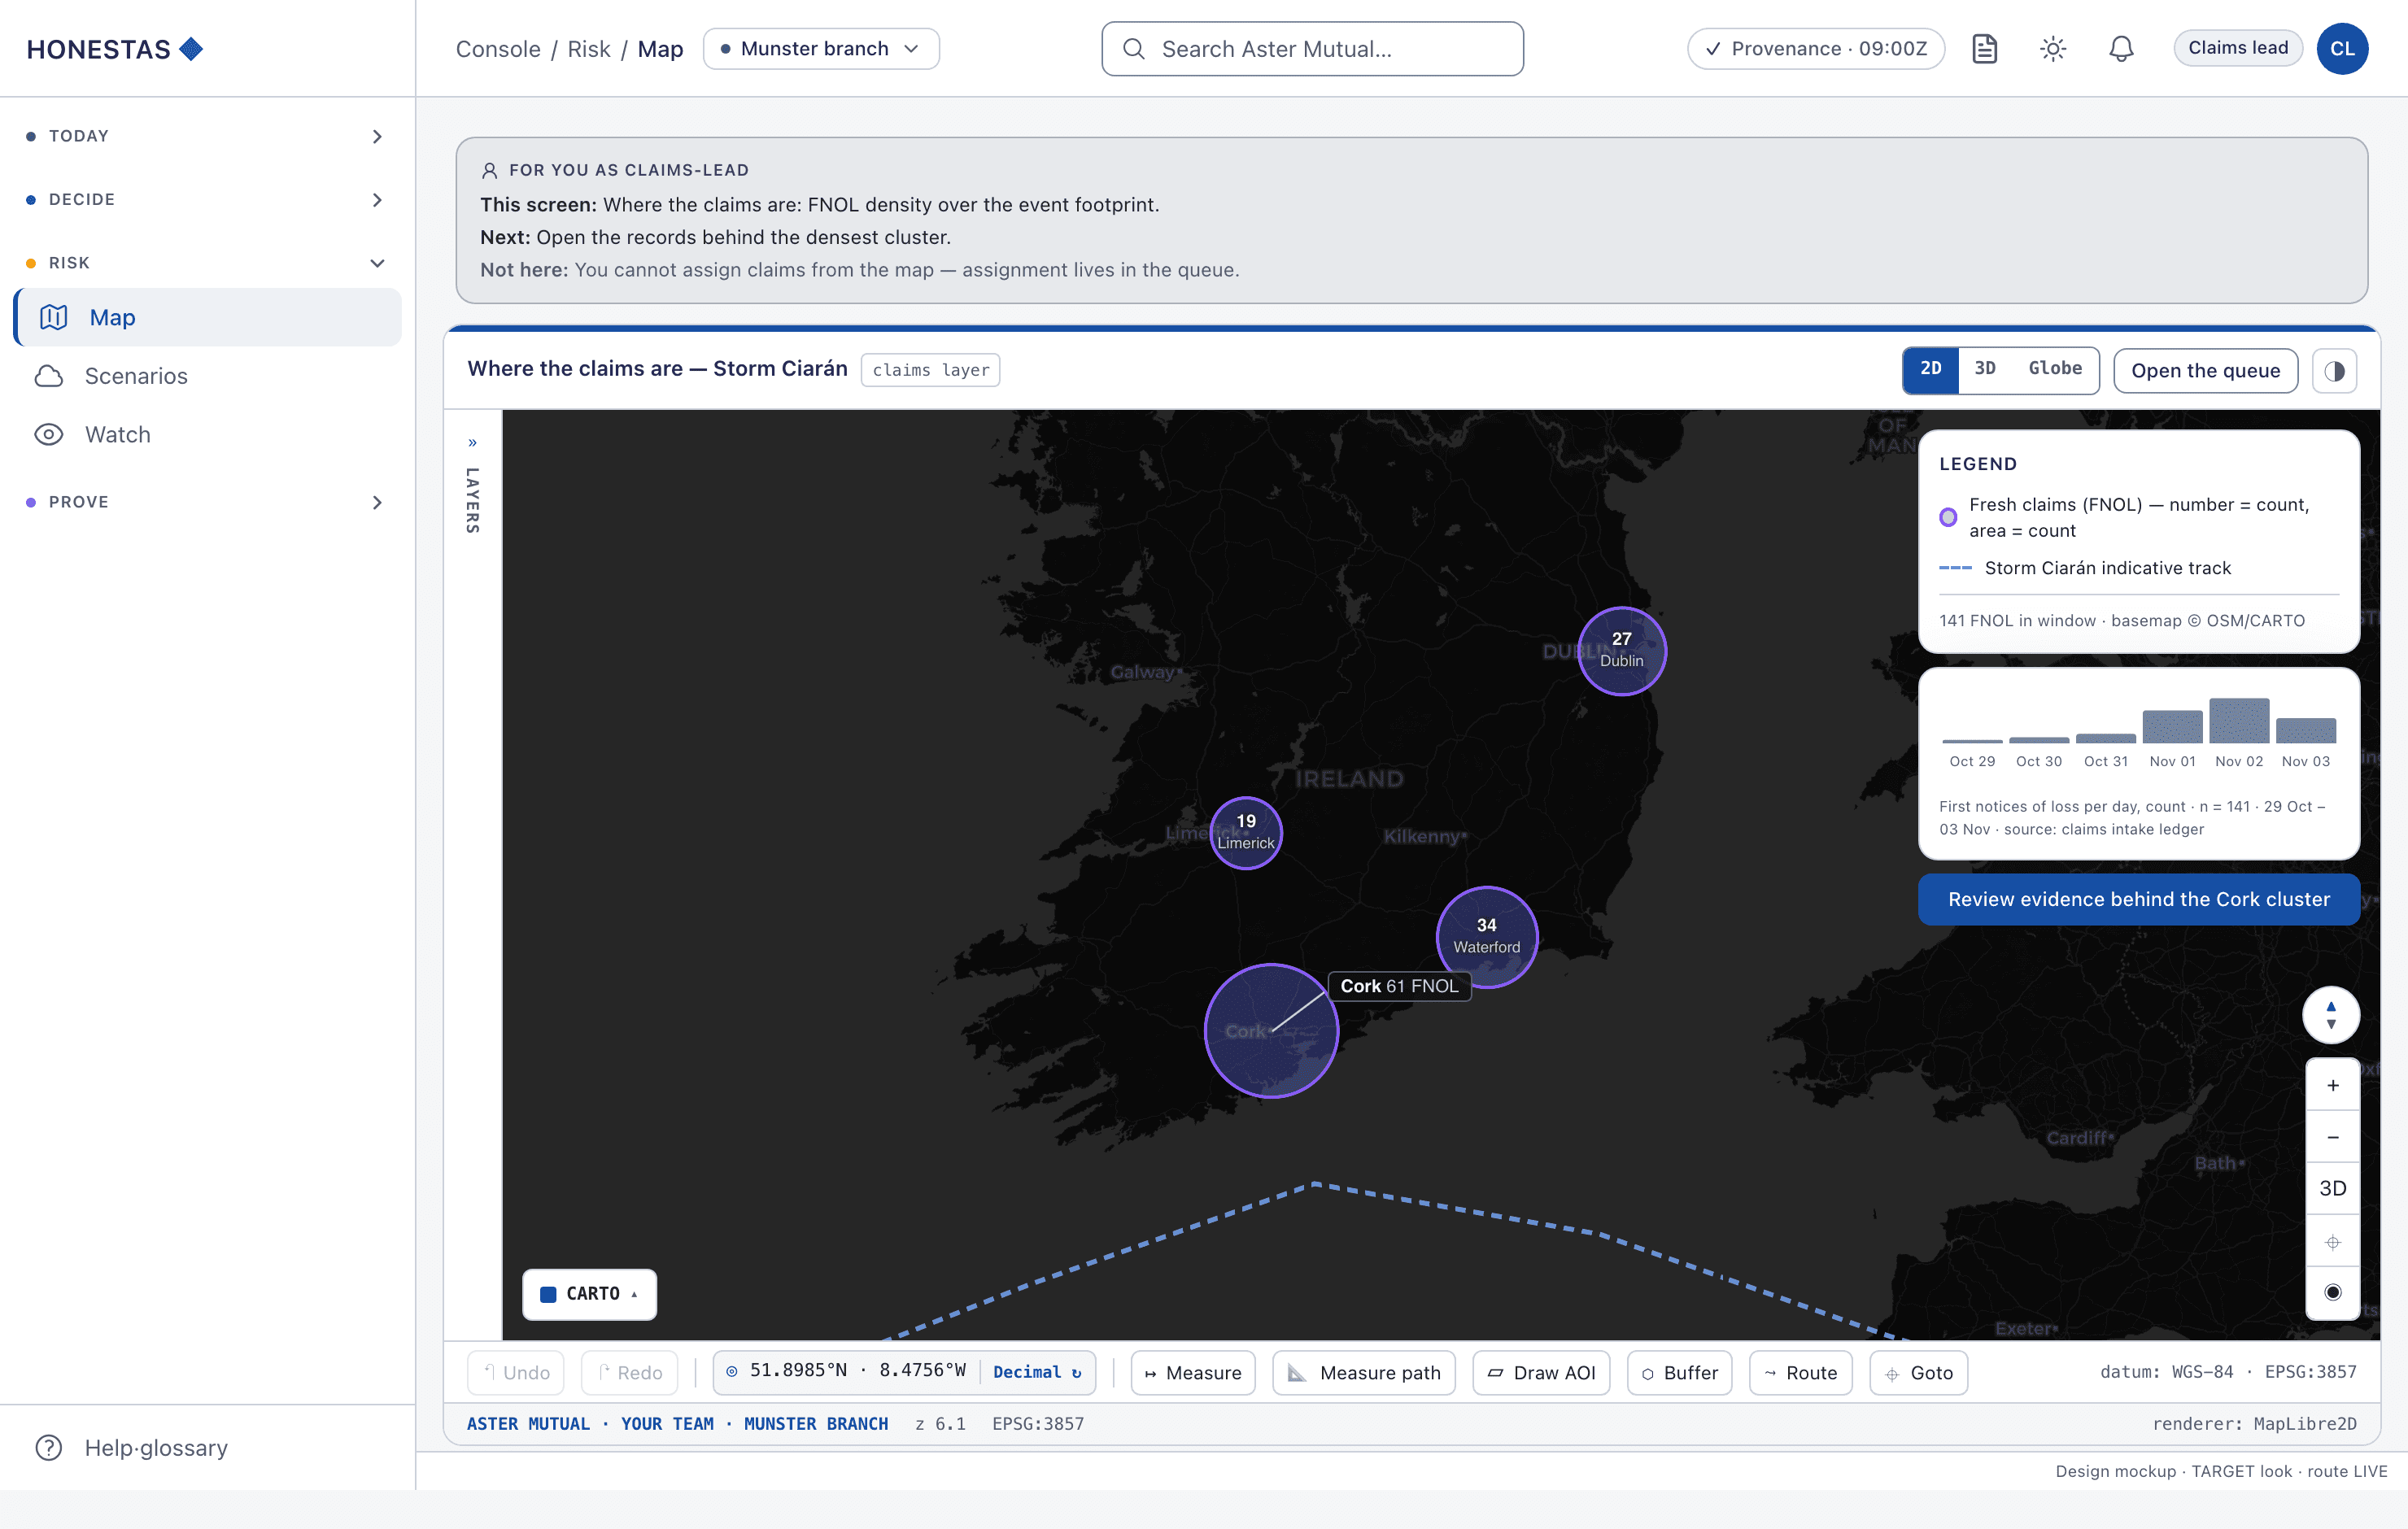Click the Limerick 19 cluster bubble

[1245, 833]
